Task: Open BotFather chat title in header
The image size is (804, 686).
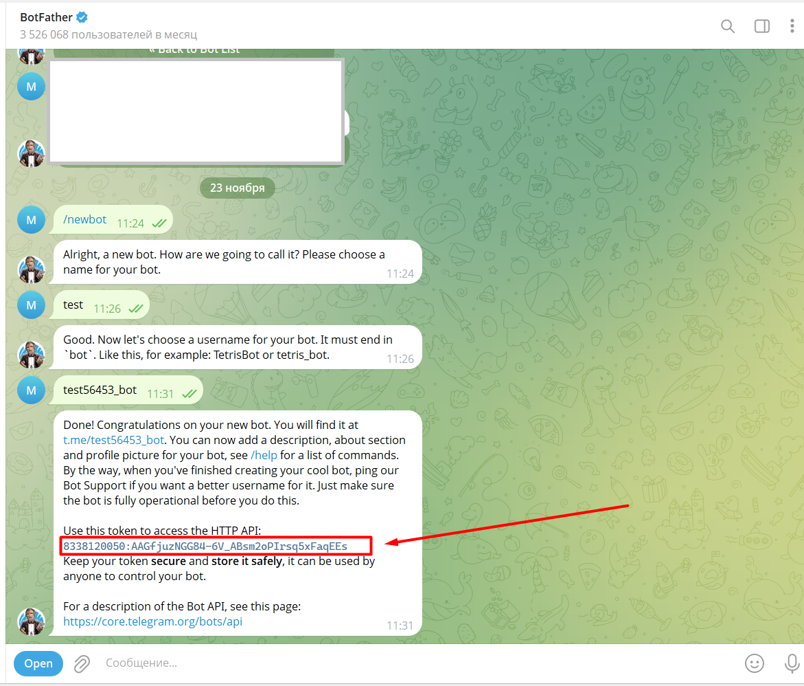Action: pyautogui.click(x=46, y=17)
